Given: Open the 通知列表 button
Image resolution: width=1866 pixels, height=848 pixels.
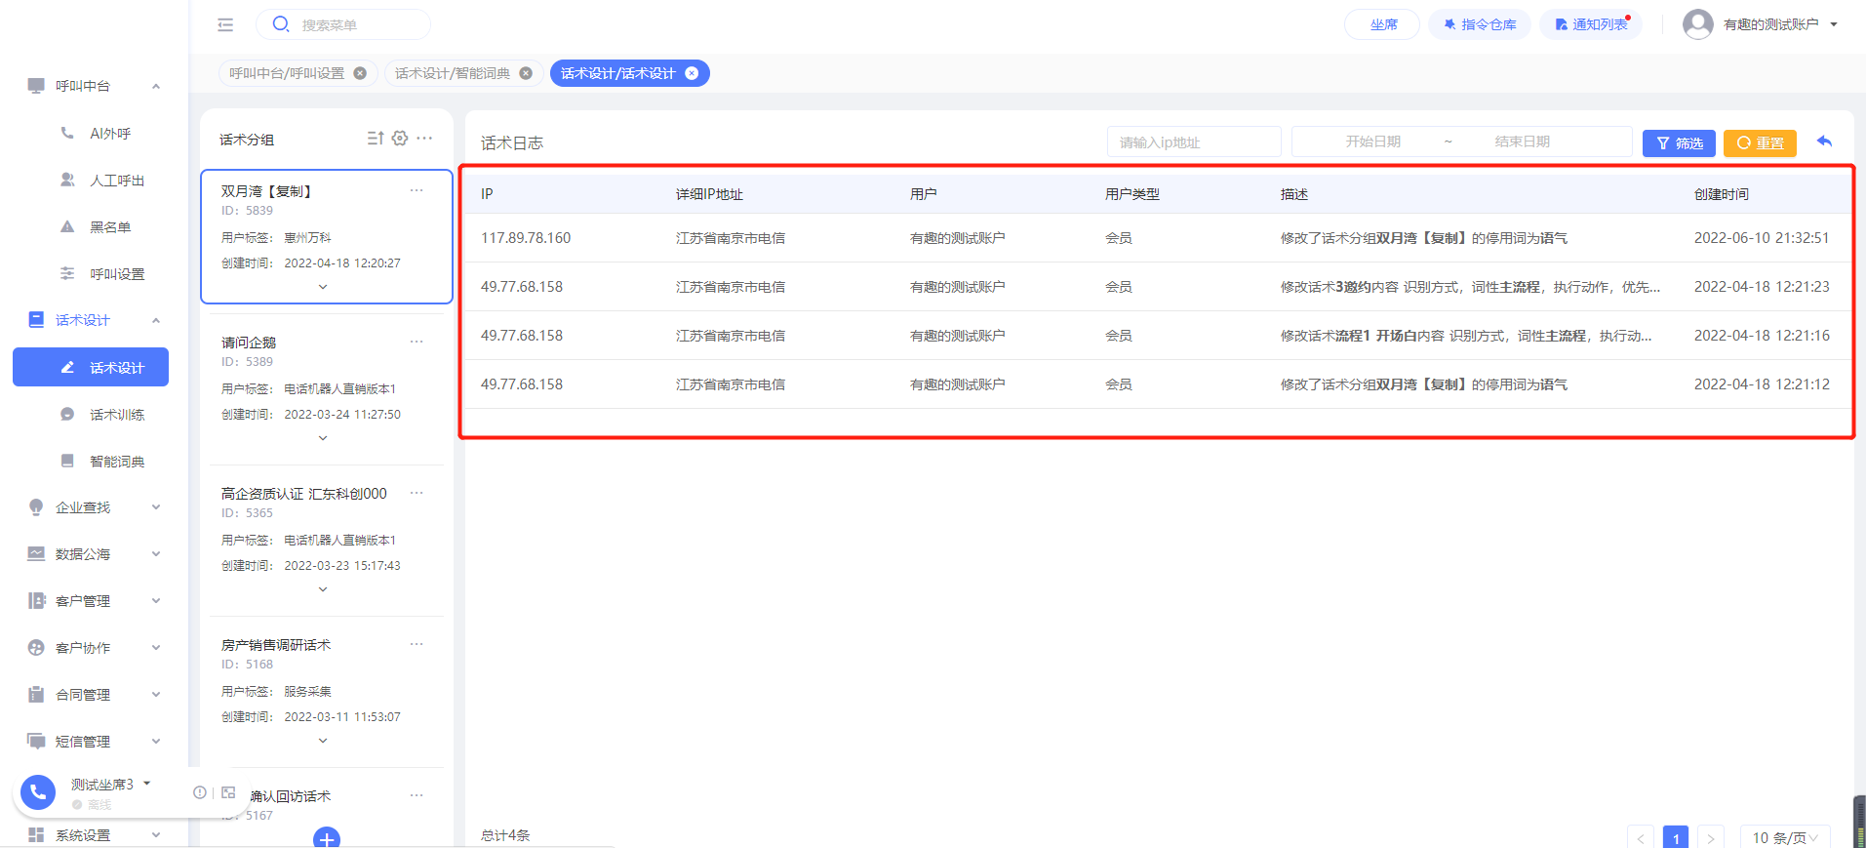Looking at the screenshot, I should (1591, 24).
